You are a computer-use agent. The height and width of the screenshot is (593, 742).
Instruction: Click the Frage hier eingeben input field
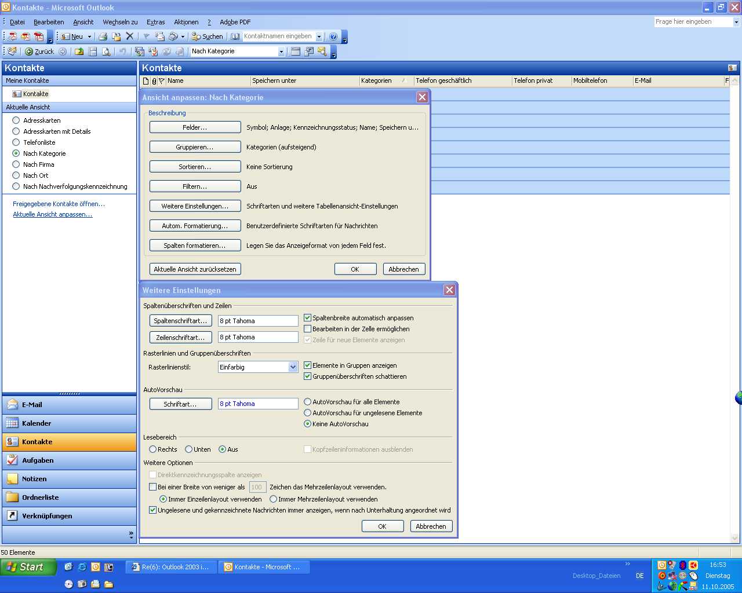[x=693, y=22]
